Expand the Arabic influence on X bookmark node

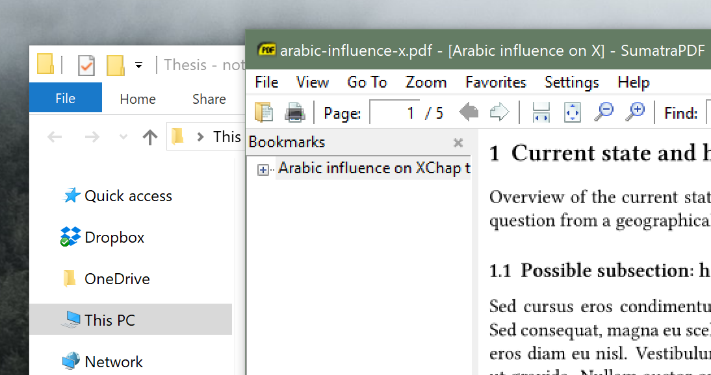264,169
